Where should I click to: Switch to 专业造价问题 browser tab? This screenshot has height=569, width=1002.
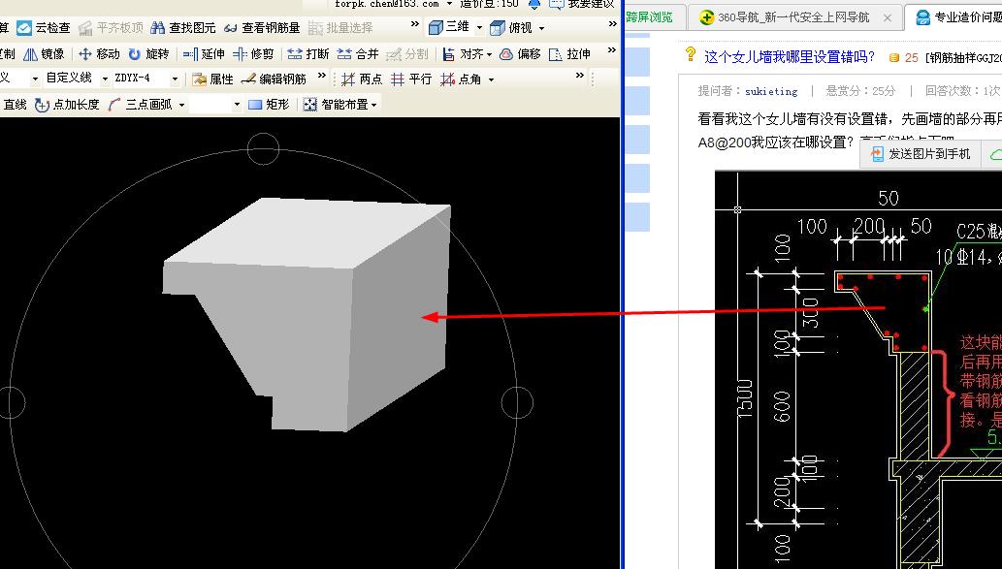click(x=958, y=17)
